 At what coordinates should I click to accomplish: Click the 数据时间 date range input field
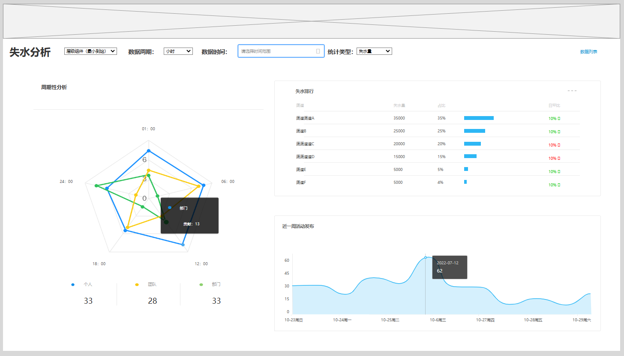point(281,51)
